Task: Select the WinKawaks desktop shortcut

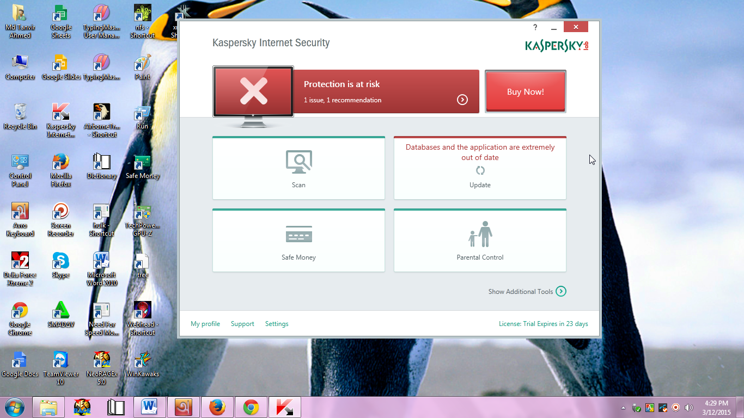Action: pos(142,364)
